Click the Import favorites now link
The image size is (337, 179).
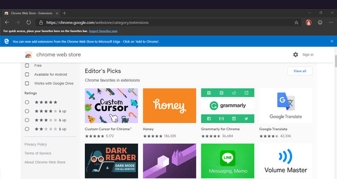click(x=103, y=31)
